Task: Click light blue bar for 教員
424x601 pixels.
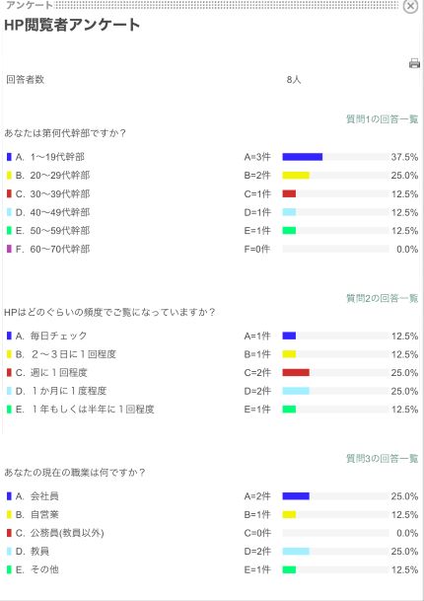Action: (296, 552)
